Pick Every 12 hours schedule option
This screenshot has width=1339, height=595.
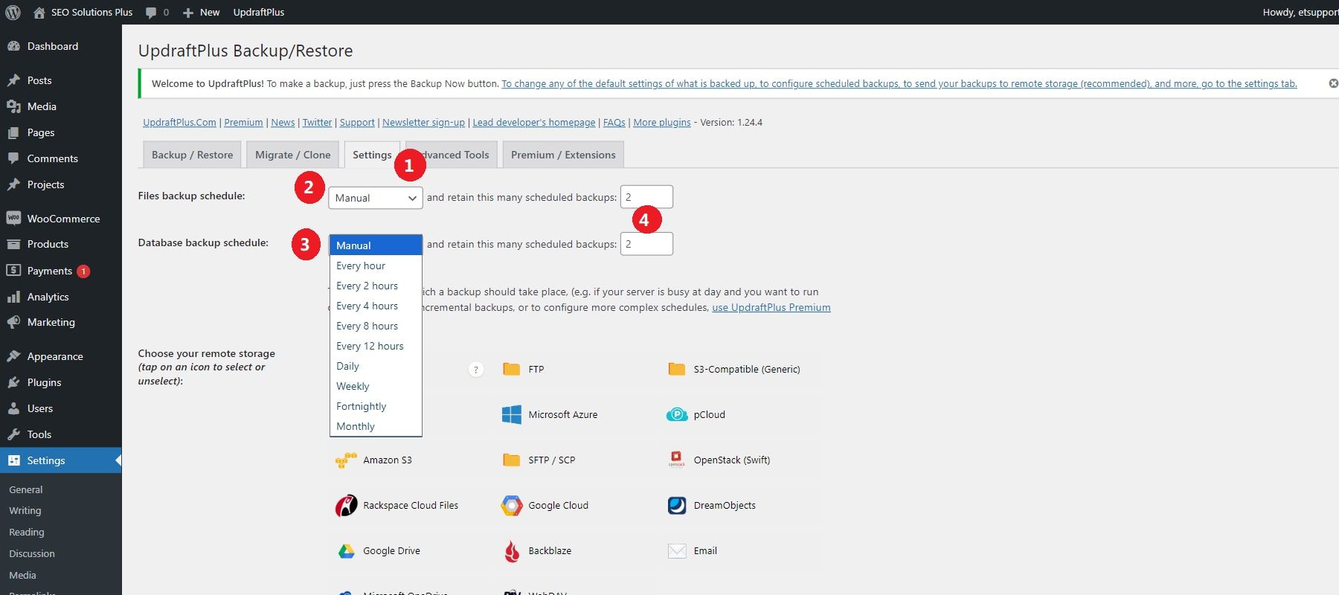(370, 346)
